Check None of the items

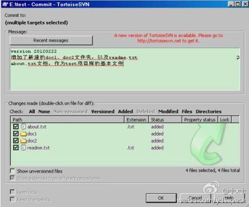point(44,111)
